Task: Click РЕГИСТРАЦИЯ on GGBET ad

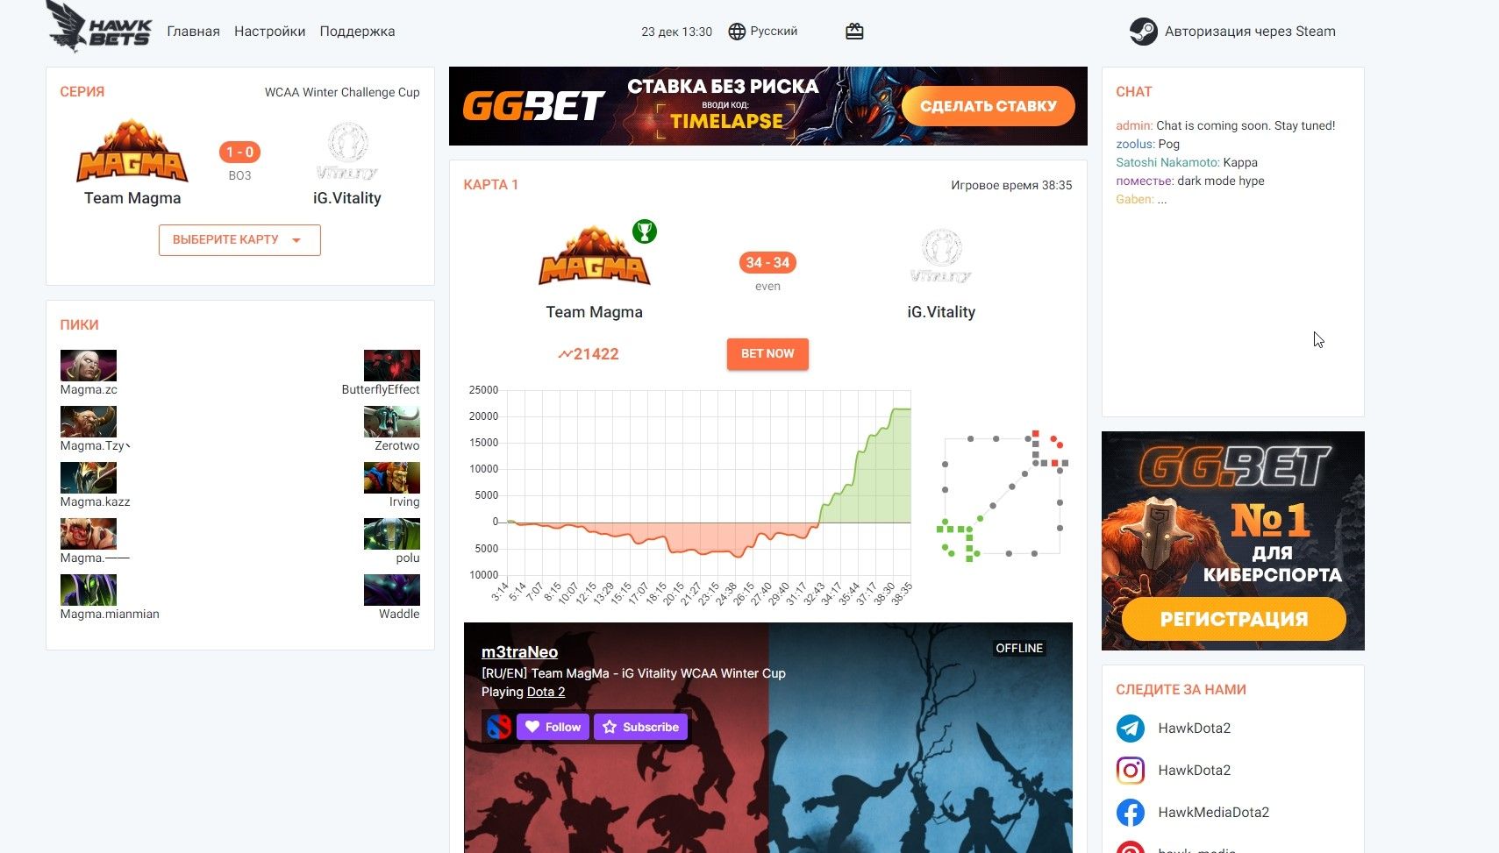Action: tap(1233, 619)
